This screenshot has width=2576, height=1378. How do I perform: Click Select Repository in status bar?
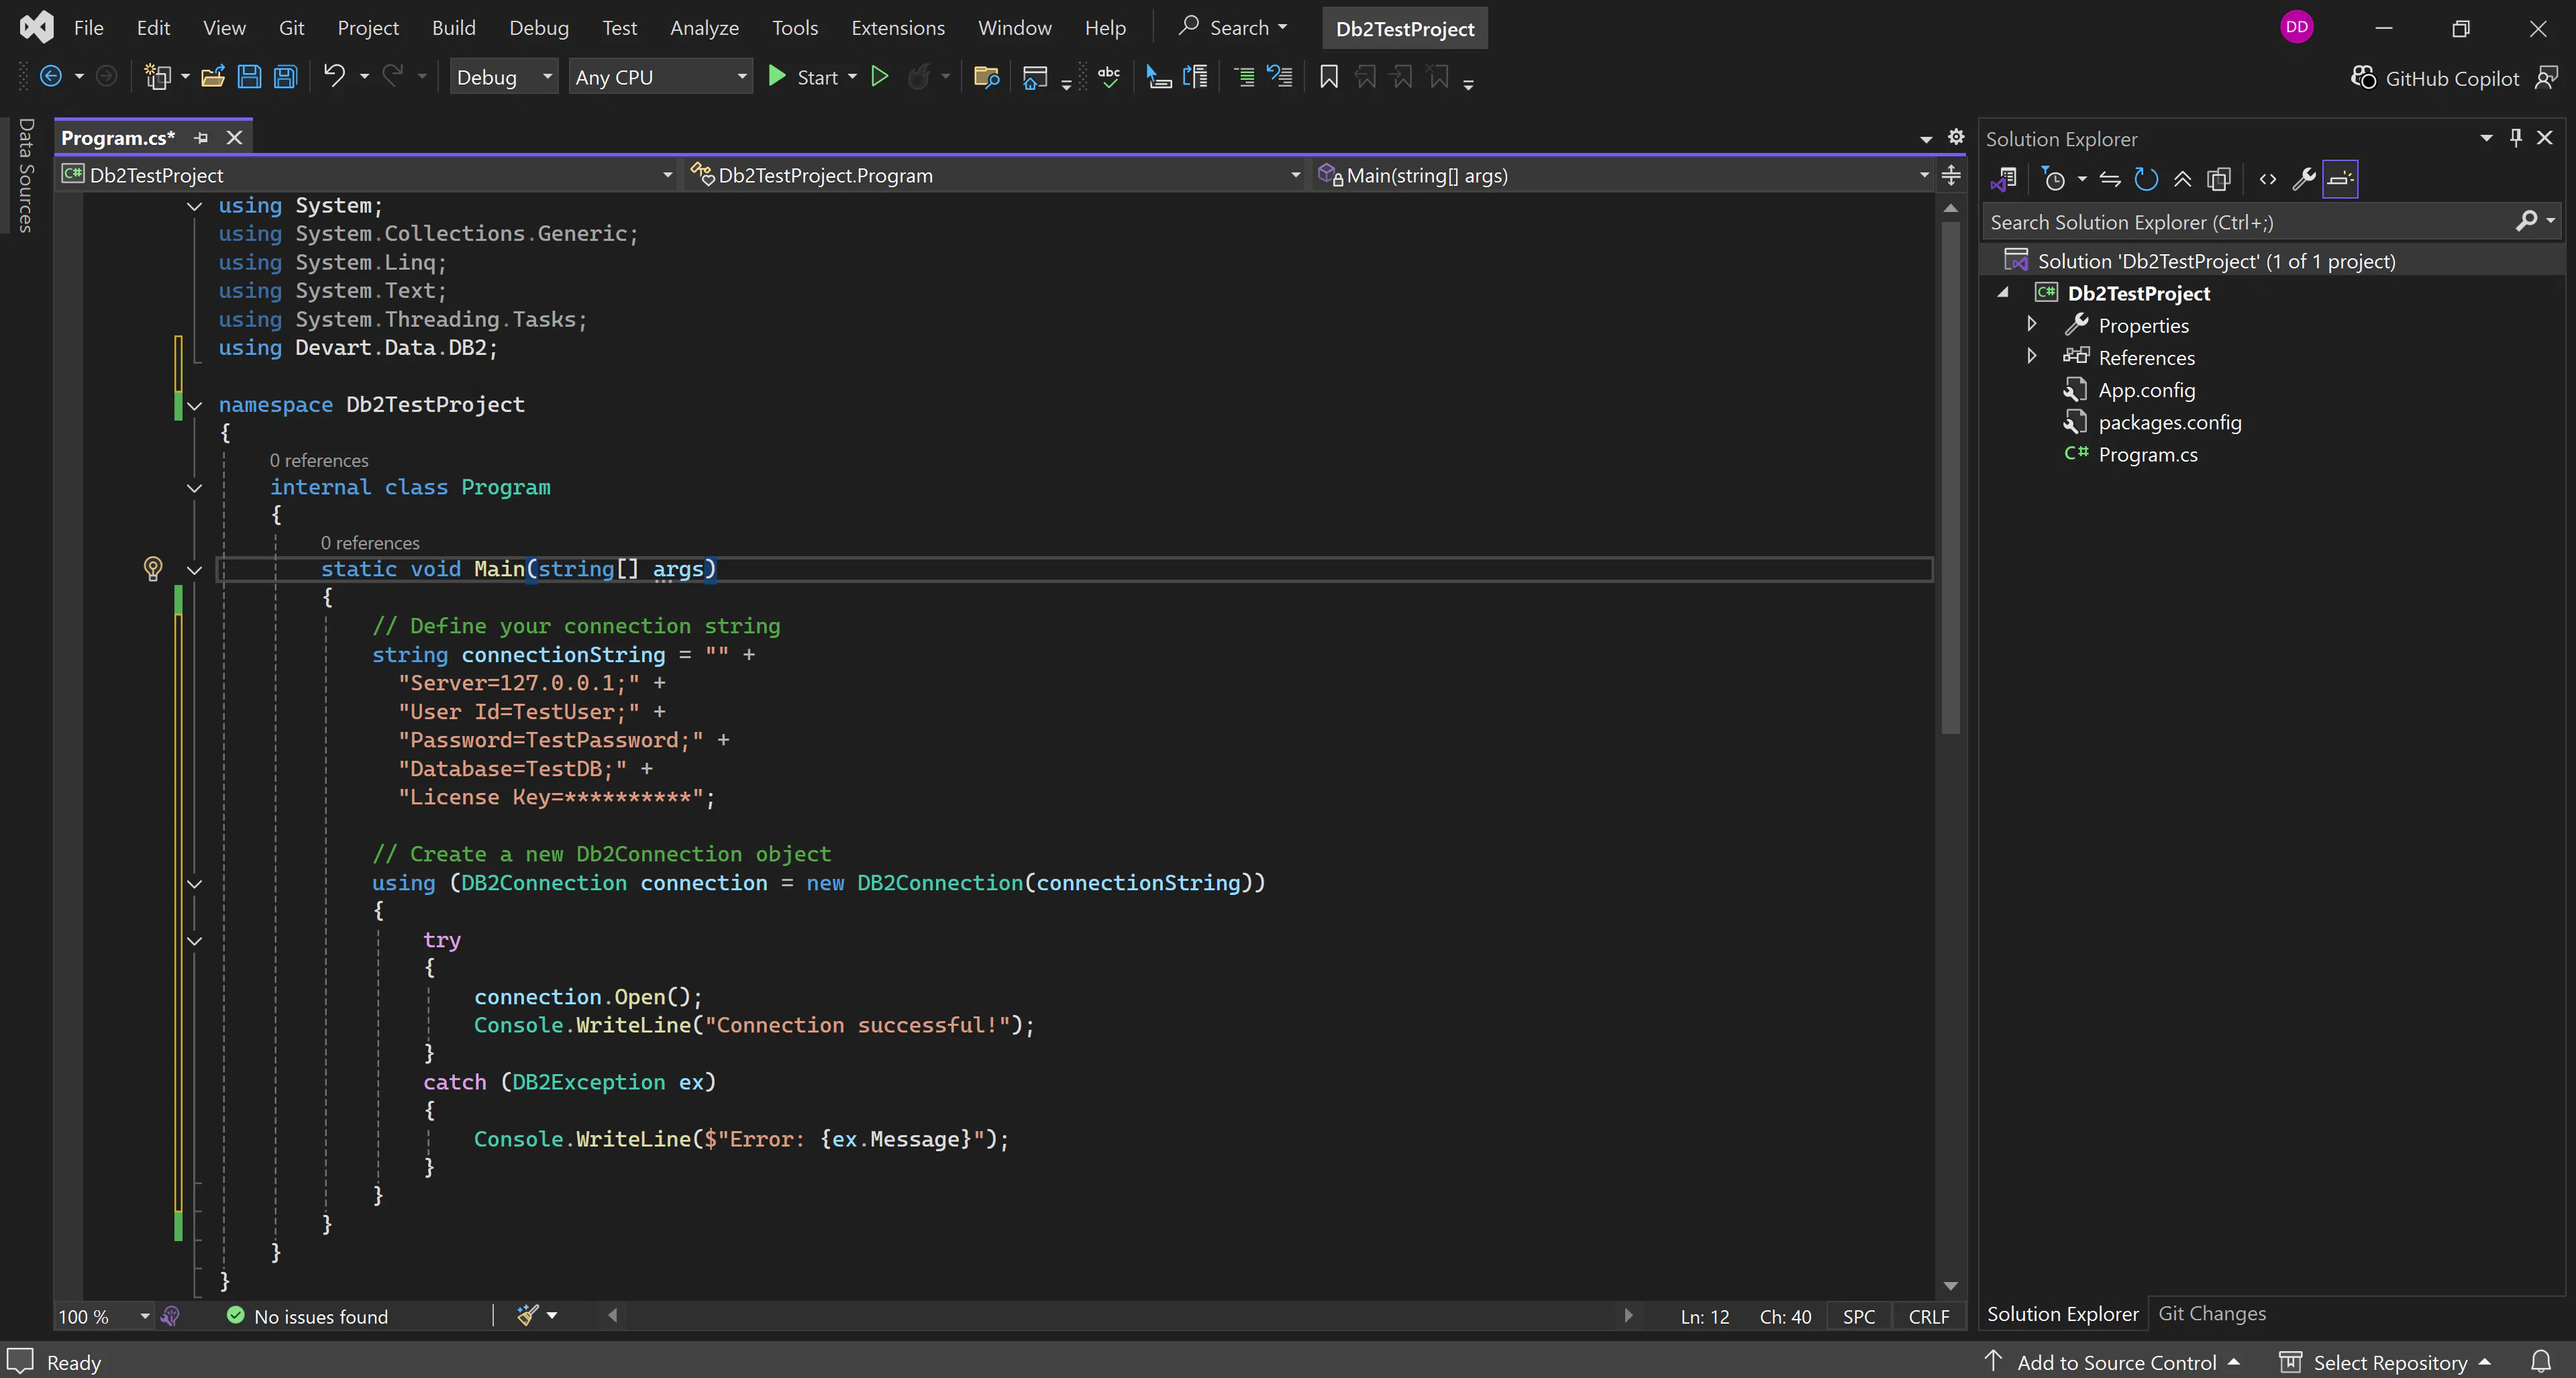pyautogui.click(x=2384, y=1361)
